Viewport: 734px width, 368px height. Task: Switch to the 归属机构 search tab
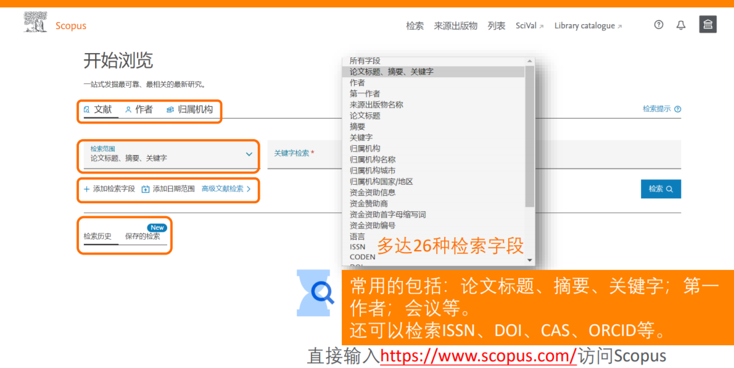pyautogui.click(x=189, y=110)
